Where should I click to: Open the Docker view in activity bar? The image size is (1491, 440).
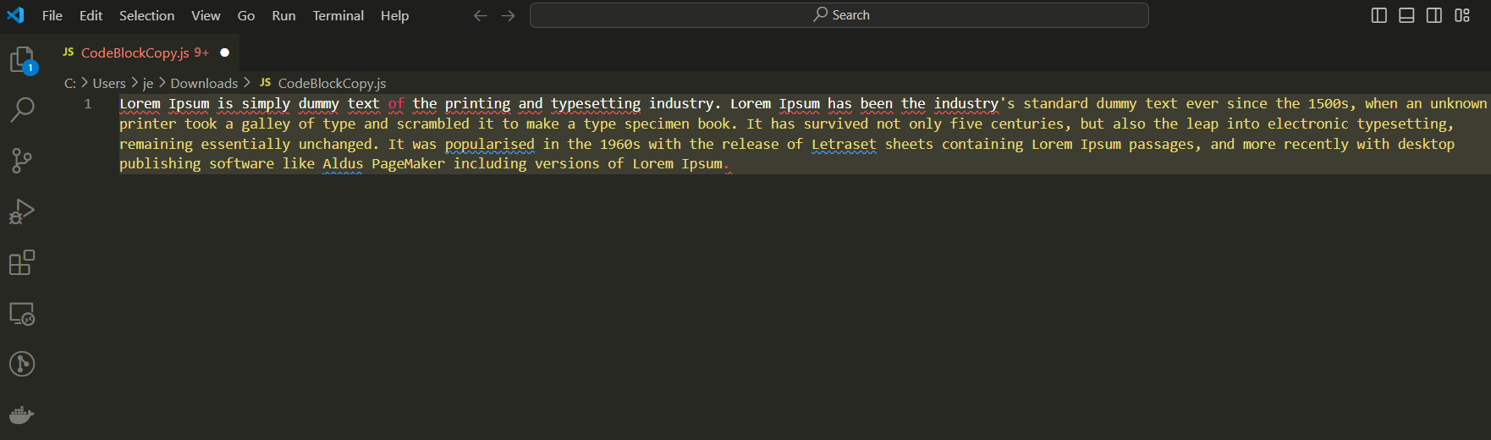click(22, 415)
